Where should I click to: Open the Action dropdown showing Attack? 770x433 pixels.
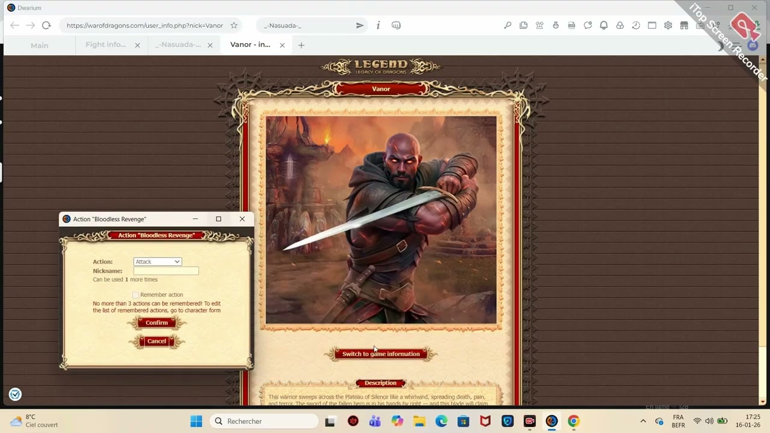point(158,262)
